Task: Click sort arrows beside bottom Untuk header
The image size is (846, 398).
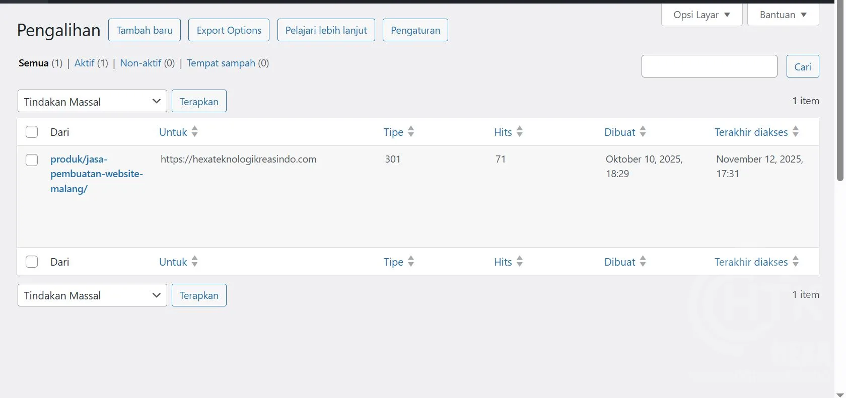Action: pos(195,262)
